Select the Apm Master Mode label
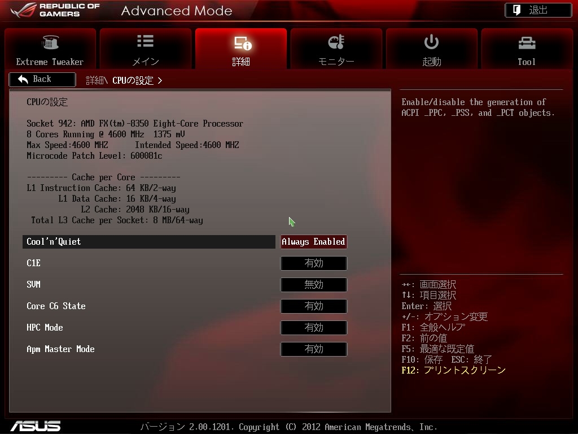578x434 pixels. click(60, 349)
